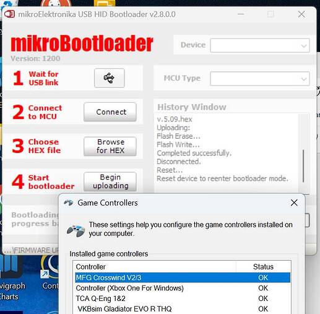
Task: Close the Game Controllers dialog
Action: (294, 203)
